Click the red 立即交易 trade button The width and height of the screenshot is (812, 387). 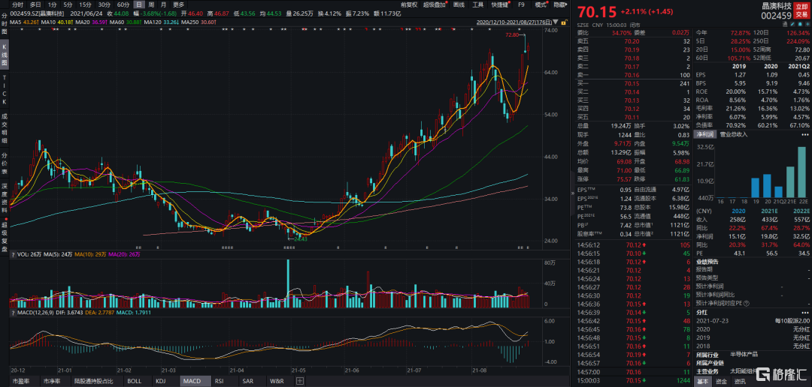(x=801, y=12)
